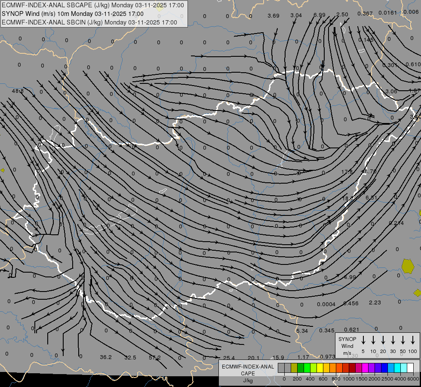
Task: Select the dark maroon swatch in the CAPE legend
Action: 352,368
